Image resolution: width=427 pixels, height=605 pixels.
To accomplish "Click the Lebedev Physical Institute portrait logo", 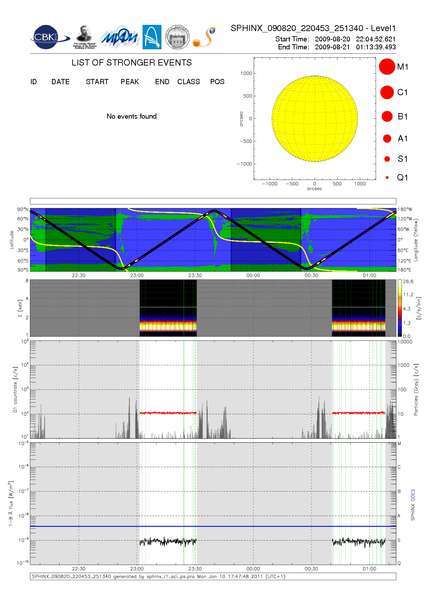I will pyautogui.click(x=84, y=37).
